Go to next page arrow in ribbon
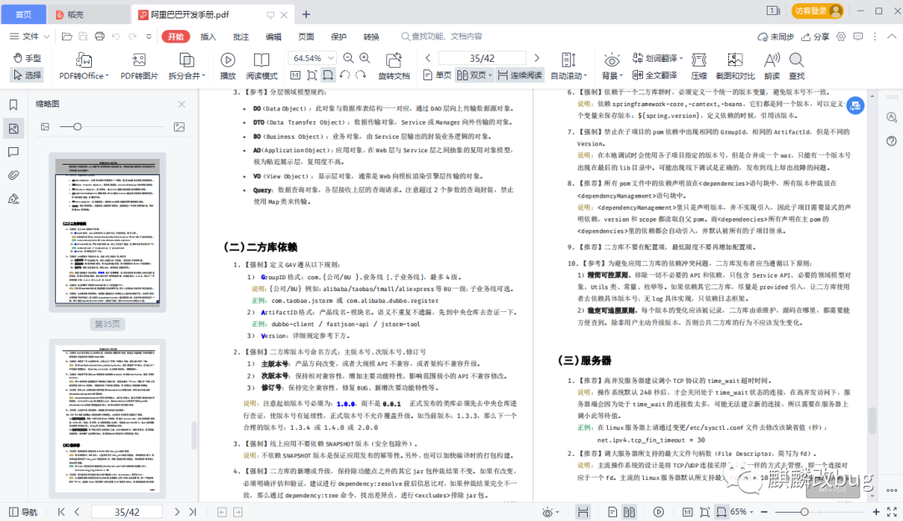Viewport: 903px width, 521px height. 537,59
